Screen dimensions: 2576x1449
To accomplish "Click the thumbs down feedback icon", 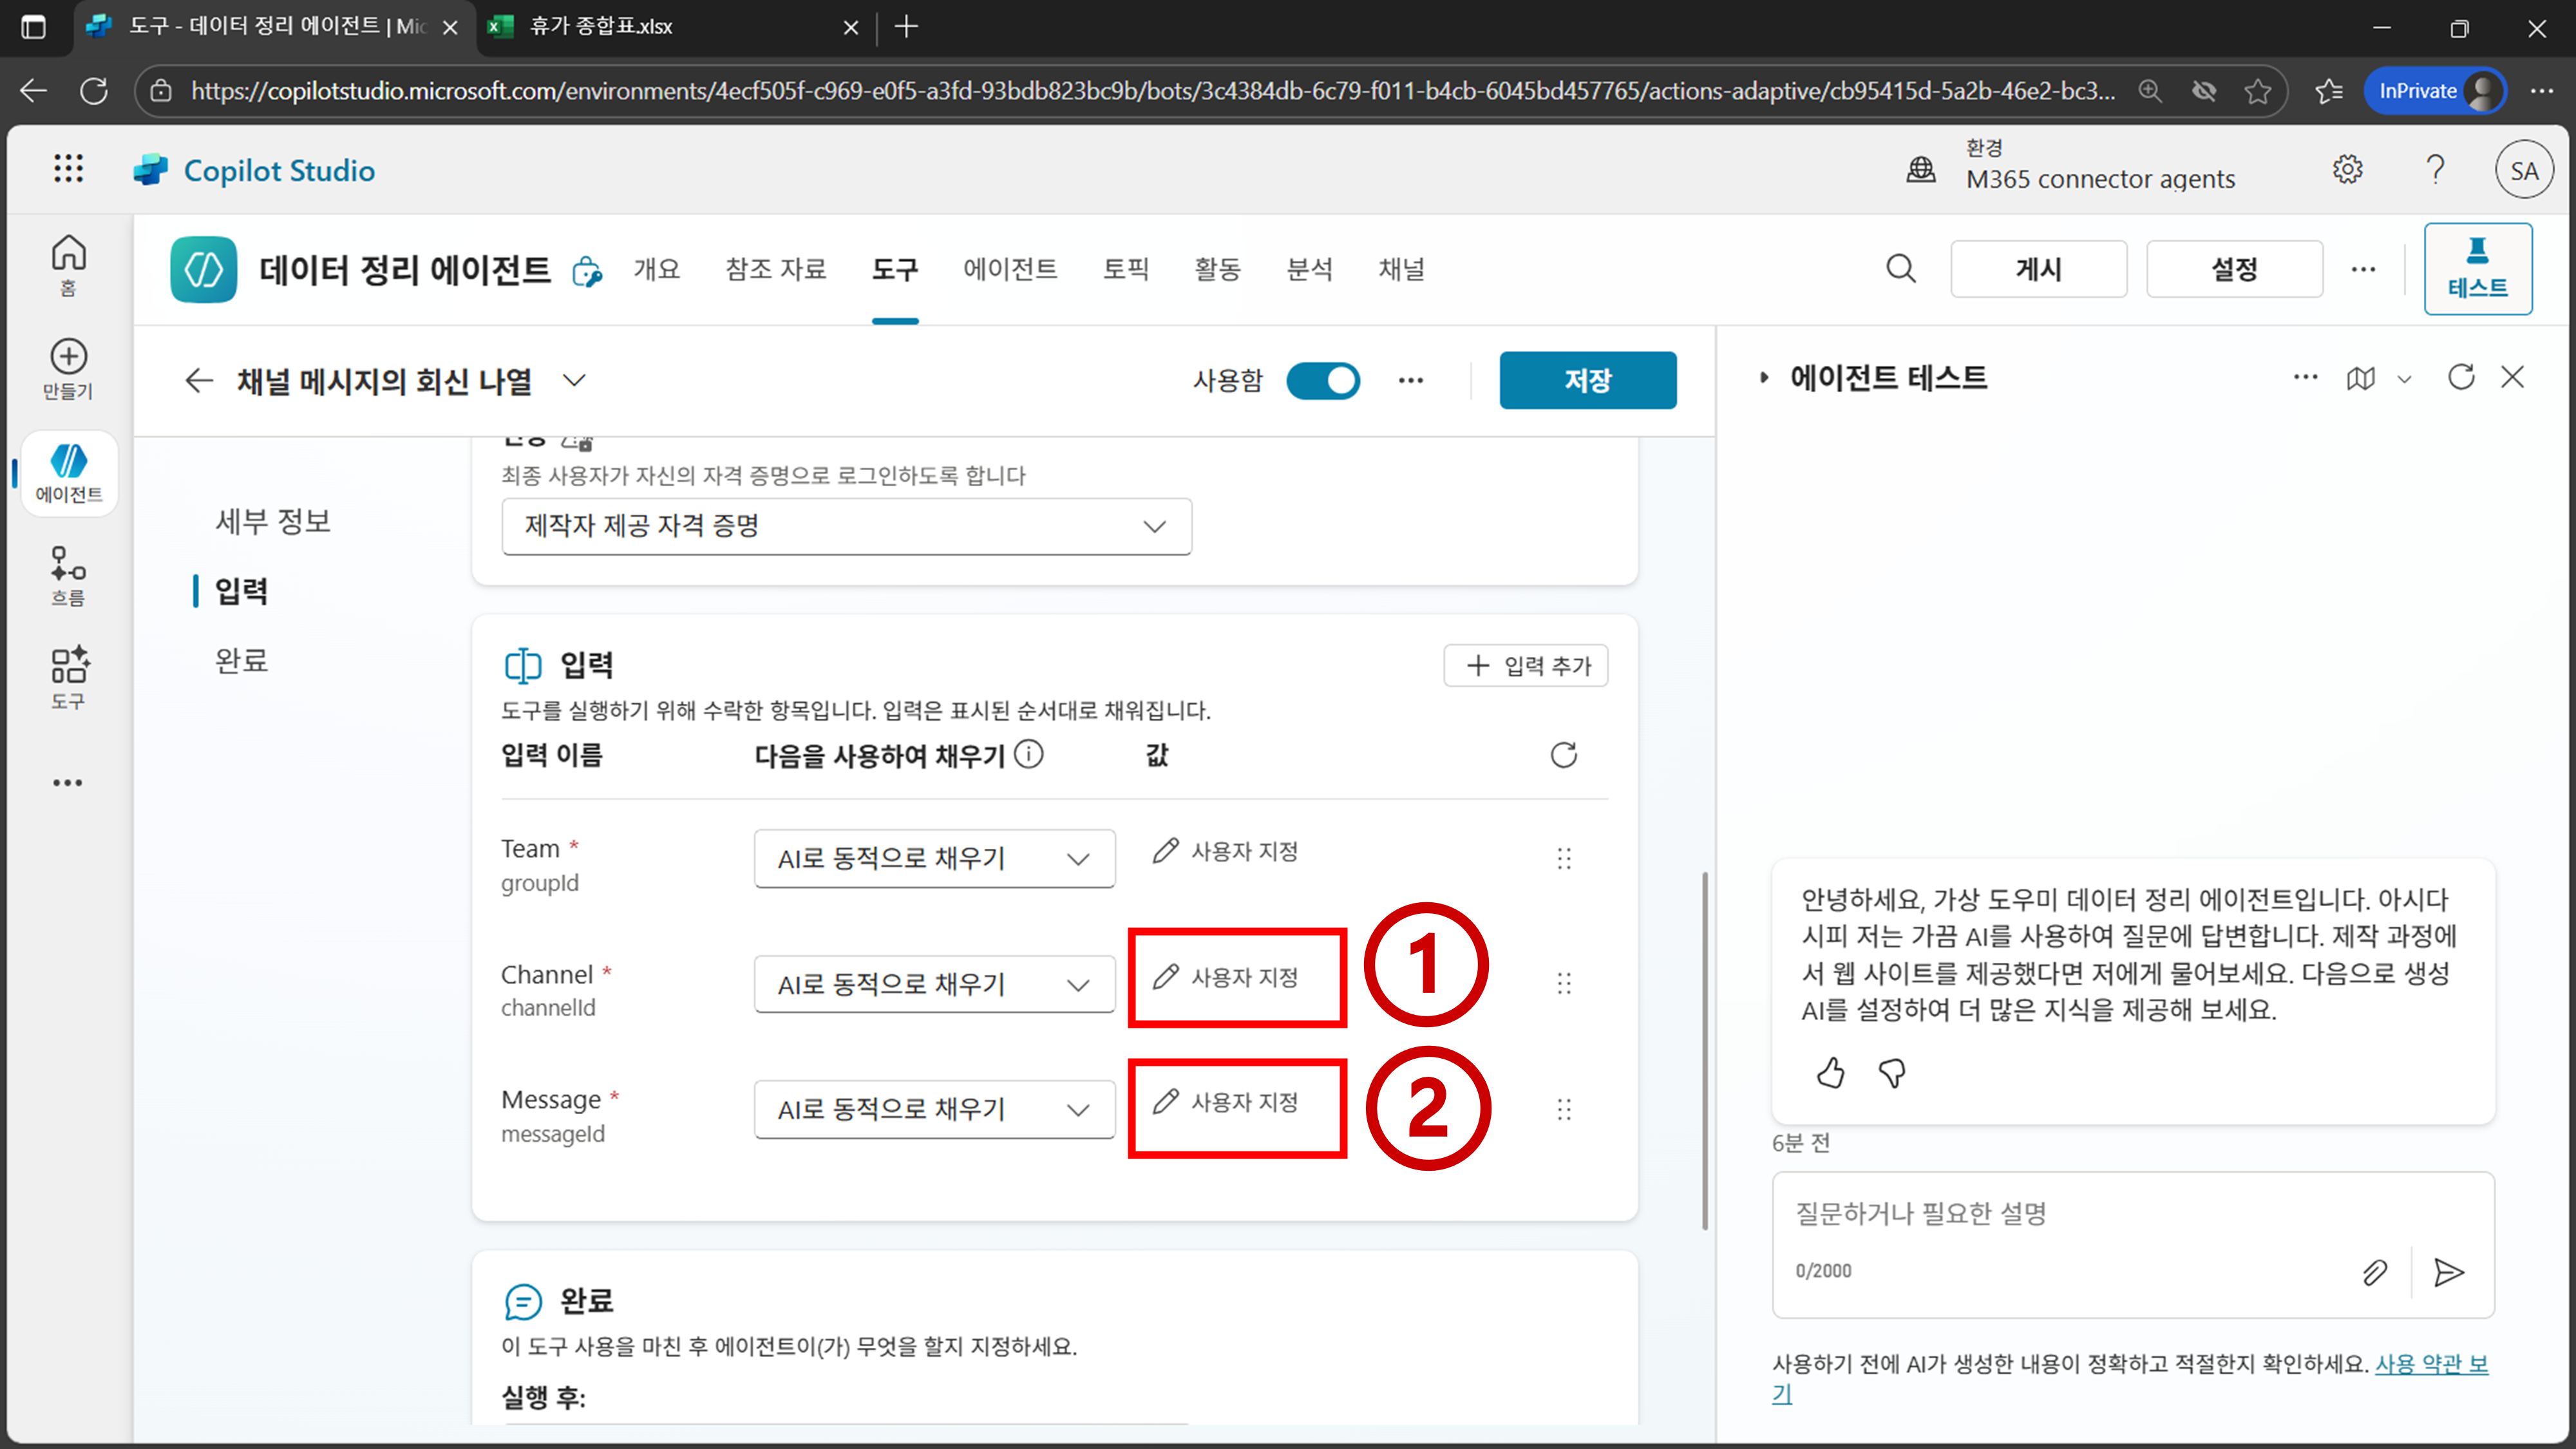I will 1892,1073.
